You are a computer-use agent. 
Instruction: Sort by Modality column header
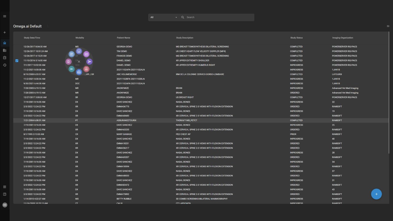coord(80,38)
